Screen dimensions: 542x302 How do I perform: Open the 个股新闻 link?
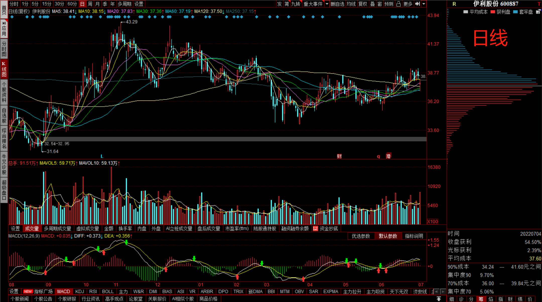coord(20,299)
